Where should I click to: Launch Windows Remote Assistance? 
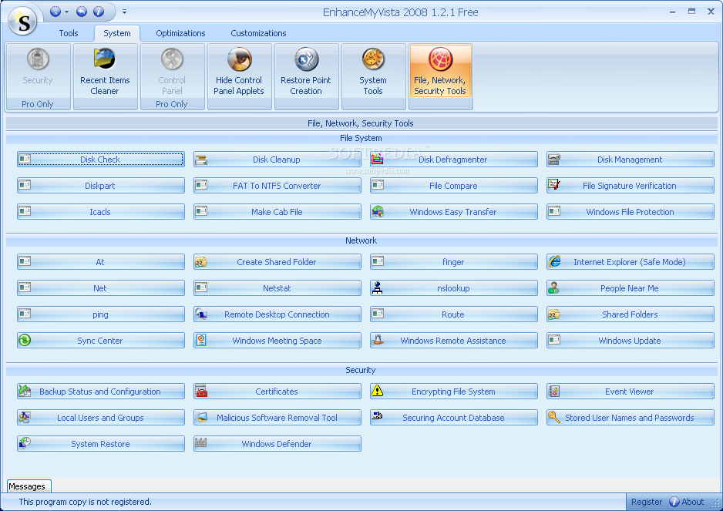(454, 341)
